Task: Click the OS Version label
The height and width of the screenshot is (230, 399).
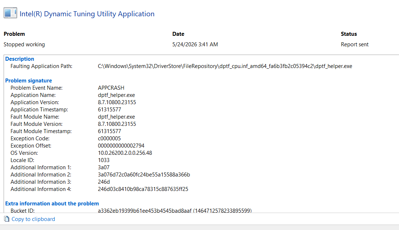Action: pyautogui.click(x=24, y=153)
